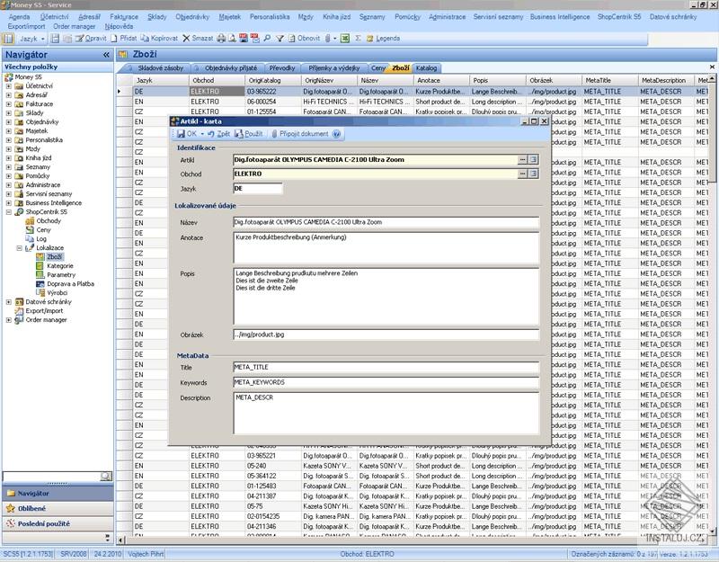Collapse the Navigátor panel with double-arrow
The image size is (719, 562).
tap(106, 55)
